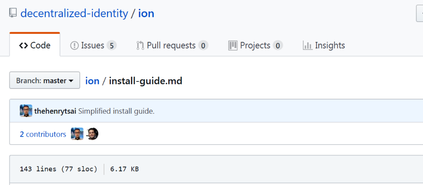
Task: Open thehenrytsai commit author avatar
Action: 26,111
